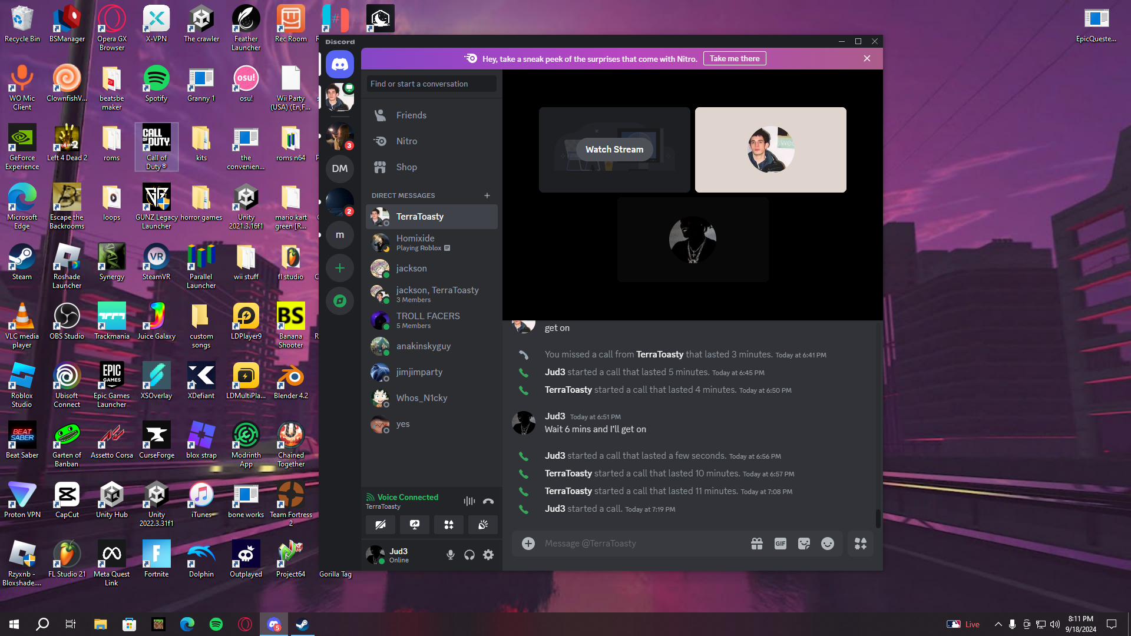The image size is (1131, 636).
Task: Click the Find or start conversation box
Action: coord(431,84)
